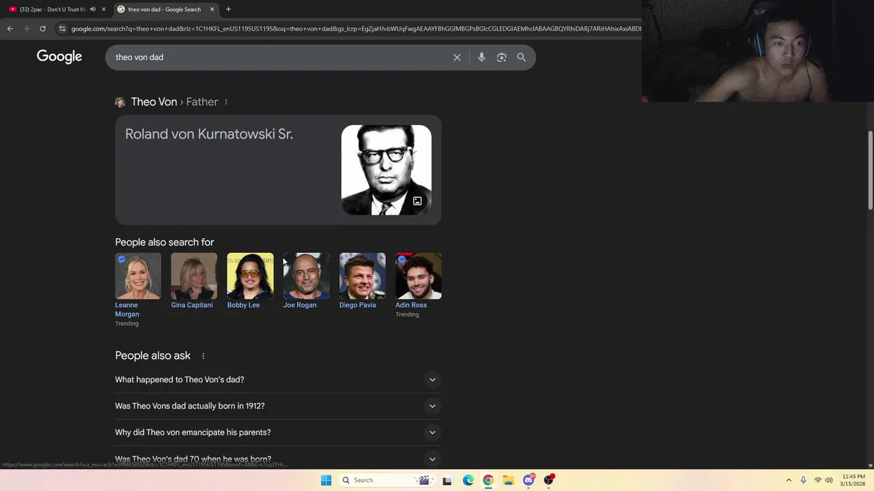Open the Adin Ross link
Viewport: 874px width, 491px height.
(x=411, y=305)
